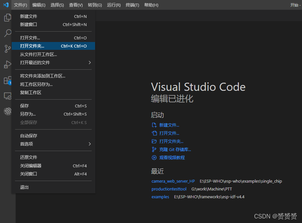Choose 新建文件 from the file menu
This screenshot has height=223, width=302.
[x=53, y=16]
